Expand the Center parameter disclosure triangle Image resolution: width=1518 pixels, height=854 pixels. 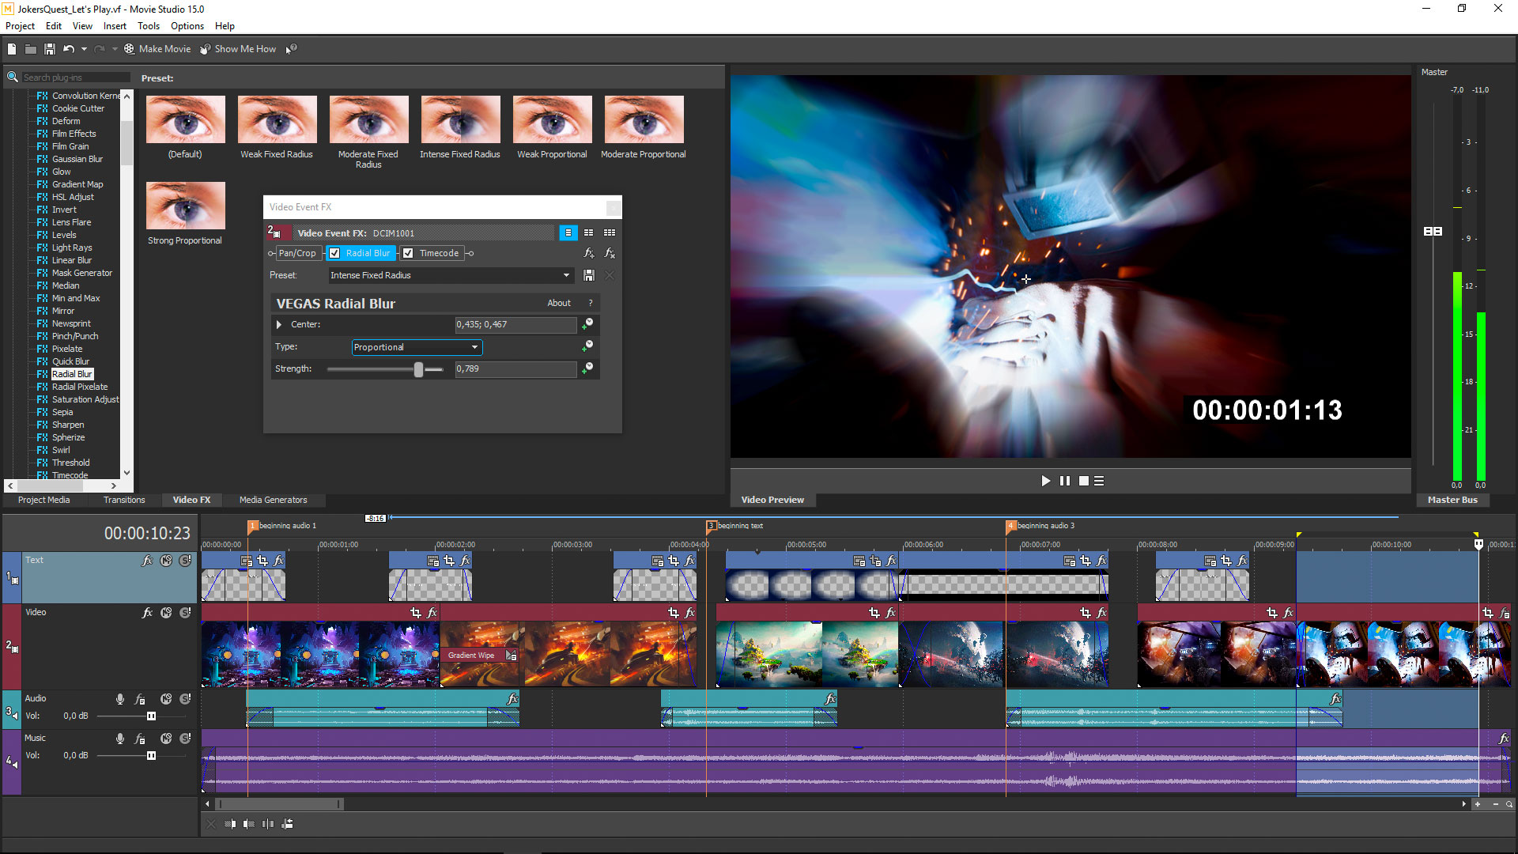point(278,324)
